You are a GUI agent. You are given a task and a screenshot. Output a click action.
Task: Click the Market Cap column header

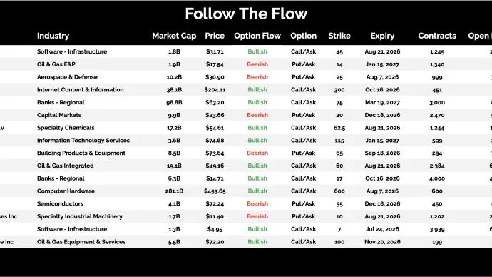click(174, 36)
